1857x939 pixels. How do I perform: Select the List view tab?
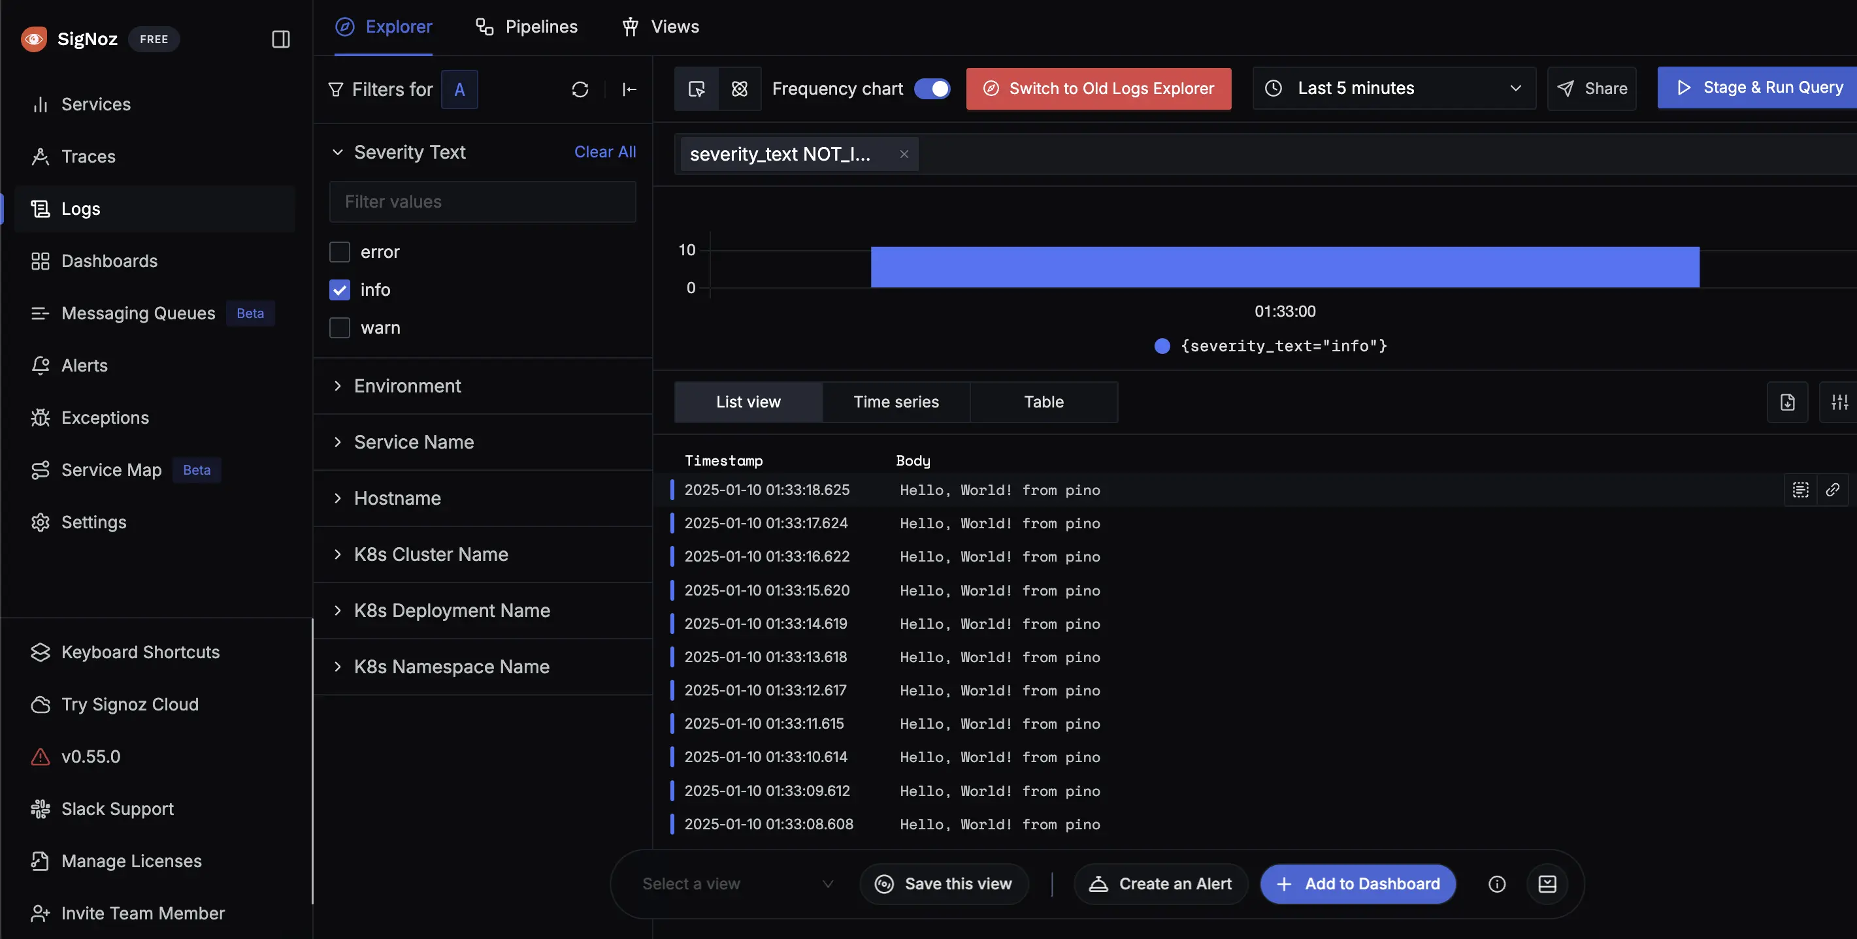[748, 402]
